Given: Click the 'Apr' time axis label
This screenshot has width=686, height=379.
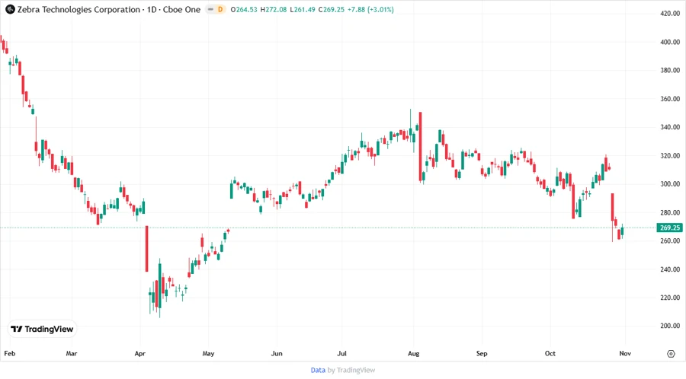Looking at the screenshot, I should coord(140,353).
